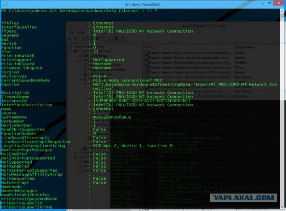
Task: Click the 'MaxInterruptMessages' property name
Action: point(27,150)
